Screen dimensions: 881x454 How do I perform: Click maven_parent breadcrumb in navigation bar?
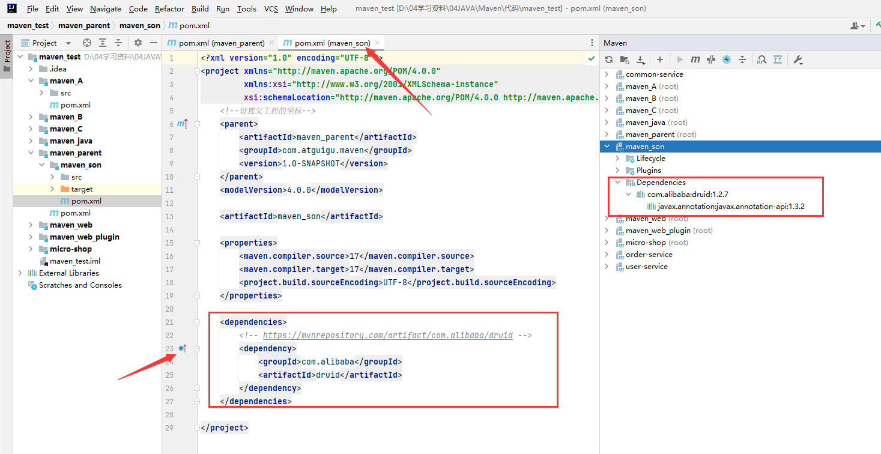click(x=84, y=26)
